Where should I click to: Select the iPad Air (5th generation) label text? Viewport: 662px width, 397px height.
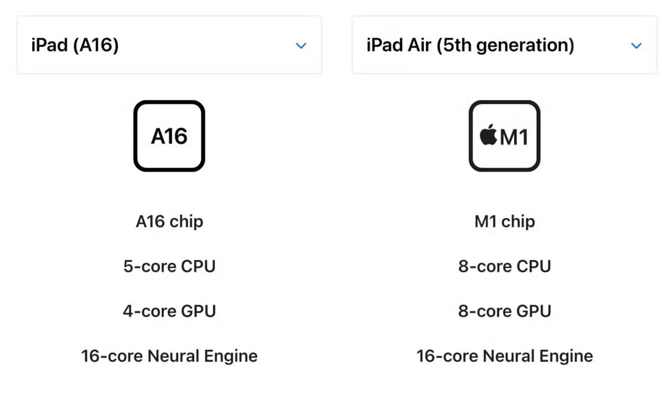click(x=471, y=45)
